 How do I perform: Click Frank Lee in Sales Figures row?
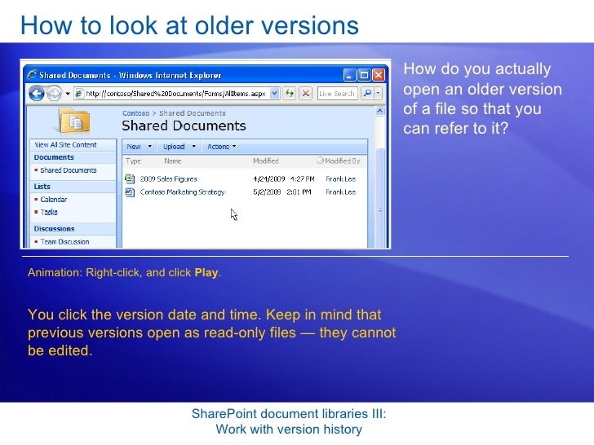pos(340,179)
